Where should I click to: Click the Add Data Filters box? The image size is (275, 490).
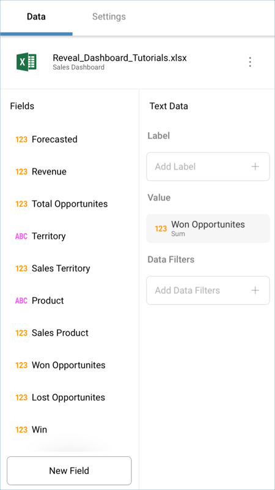[208, 291]
